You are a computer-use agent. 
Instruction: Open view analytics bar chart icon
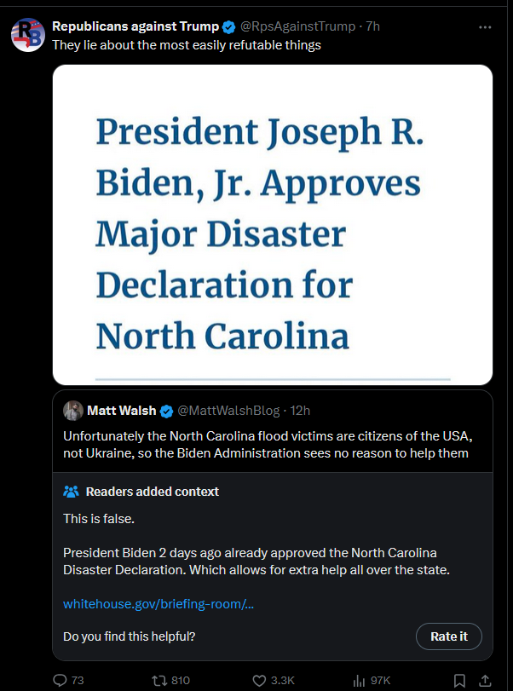point(359,680)
